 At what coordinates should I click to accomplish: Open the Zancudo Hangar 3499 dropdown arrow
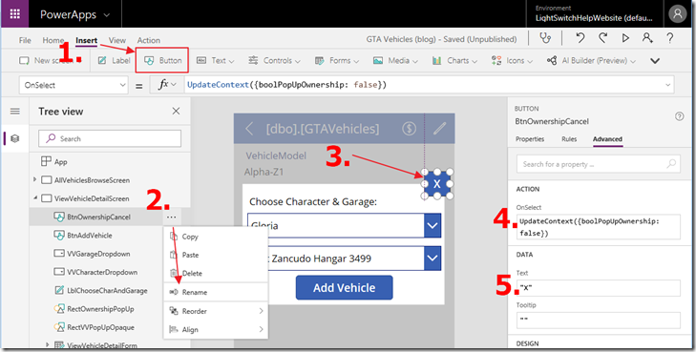click(x=432, y=258)
